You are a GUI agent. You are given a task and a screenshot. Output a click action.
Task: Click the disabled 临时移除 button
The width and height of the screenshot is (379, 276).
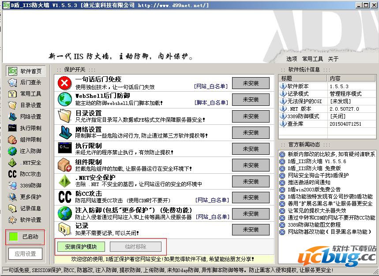click(x=135, y=247)
